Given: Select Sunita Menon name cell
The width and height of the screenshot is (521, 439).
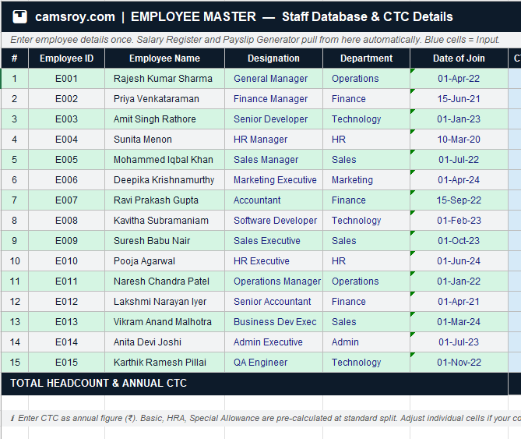Looking at the screenshot, I should pyautogui.click(x=164, y=140).
